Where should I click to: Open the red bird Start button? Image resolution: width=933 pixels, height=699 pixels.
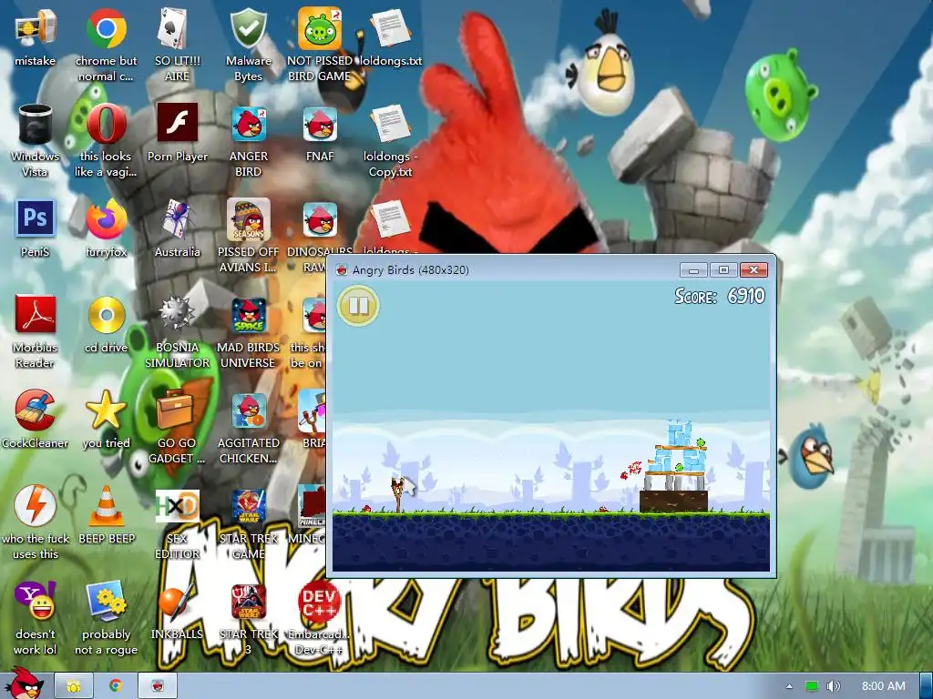tap(25, 683)
